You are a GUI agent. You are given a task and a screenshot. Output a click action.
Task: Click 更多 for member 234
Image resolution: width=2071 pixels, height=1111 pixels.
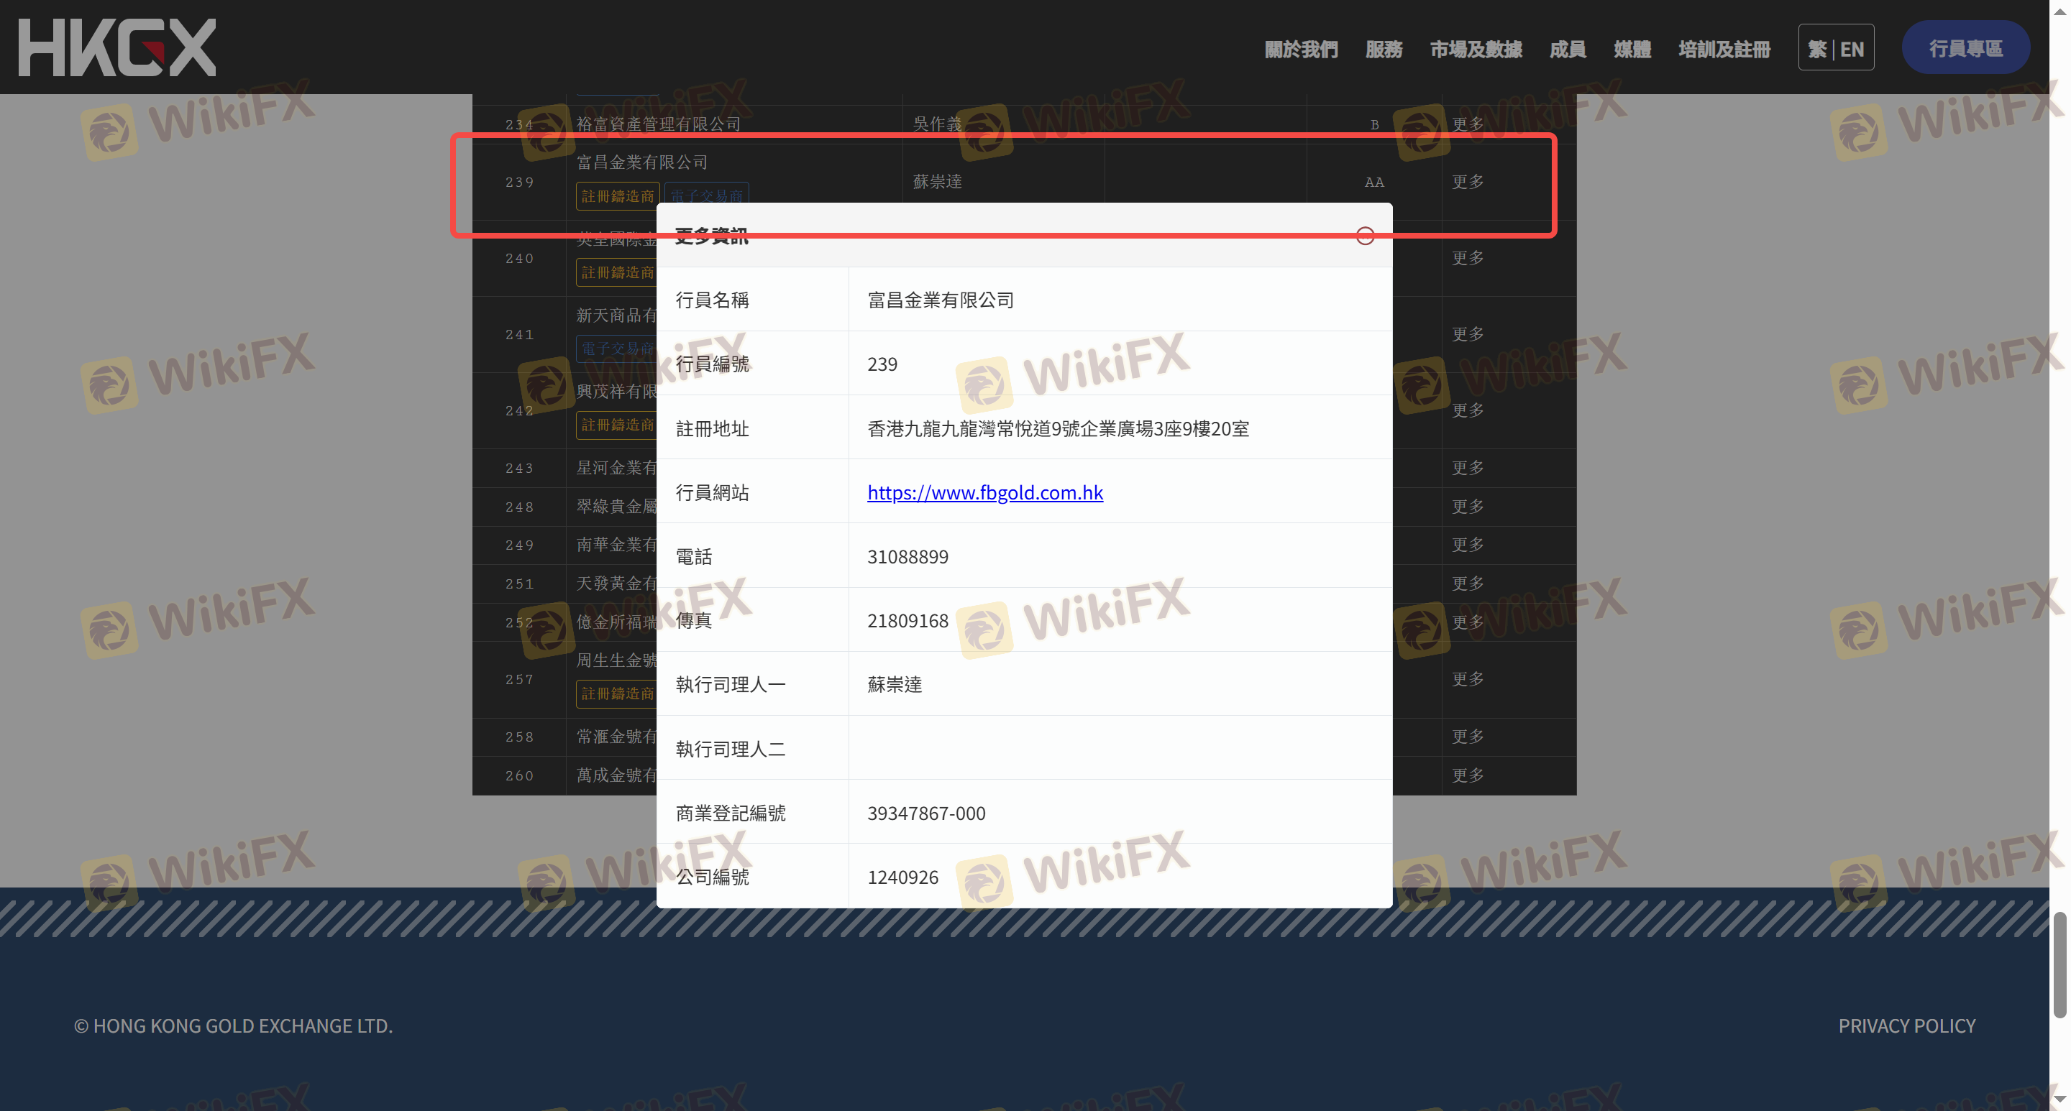point(1467,124)
